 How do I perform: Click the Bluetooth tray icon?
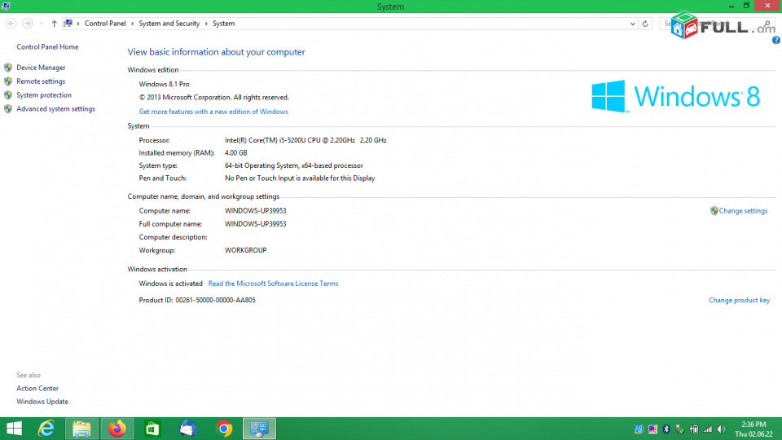point(666,429)
